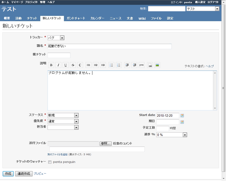This screenshot has height=181, width=226.
Task: Insert preformatted text with the pre button
Action: tap(142, 65)
